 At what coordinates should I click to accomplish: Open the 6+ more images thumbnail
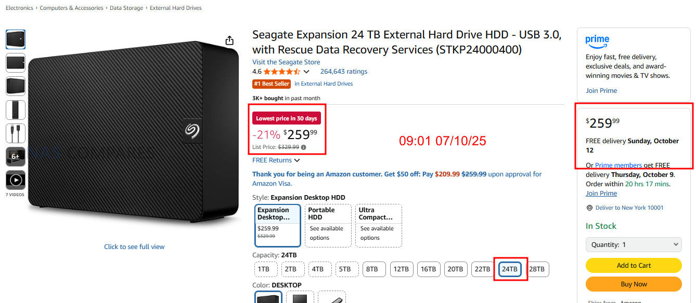[x=16, y=157]
